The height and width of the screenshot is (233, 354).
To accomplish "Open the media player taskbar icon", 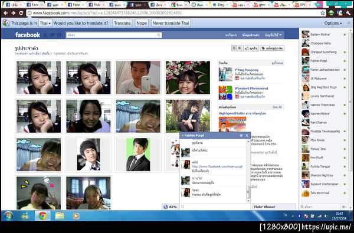I will [x=76, y=216].
